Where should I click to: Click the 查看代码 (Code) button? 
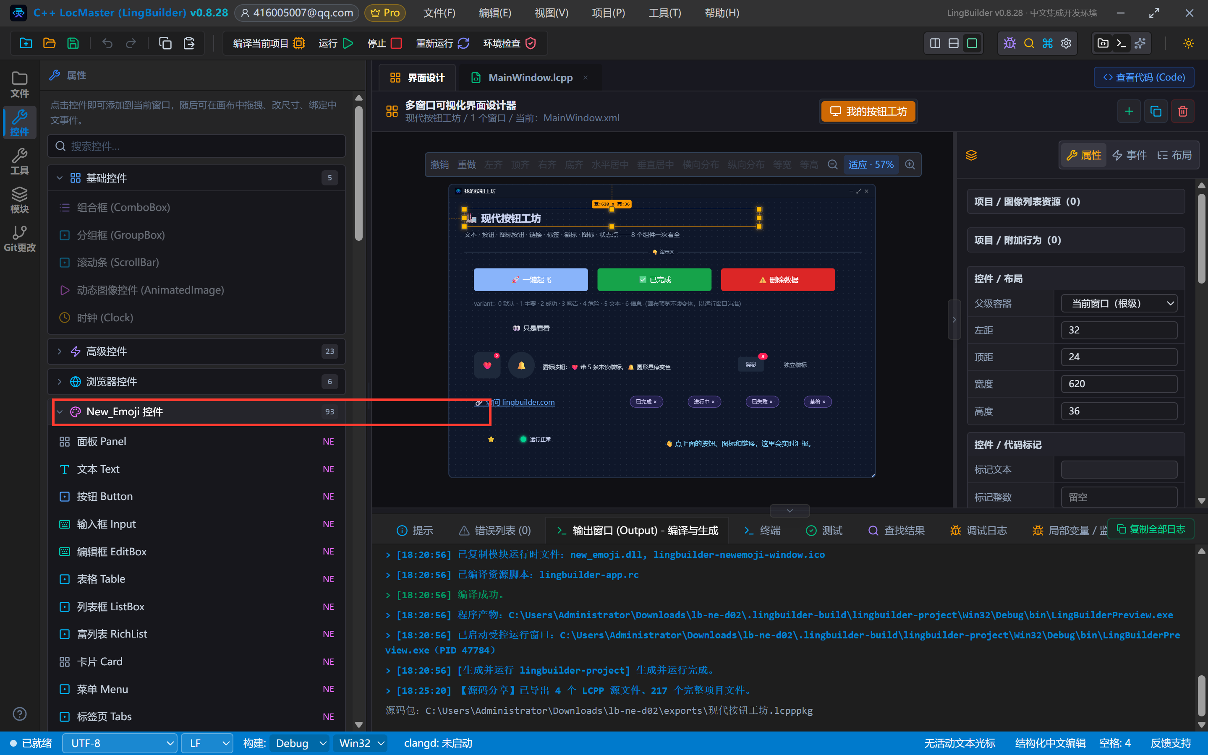[x=1143, y=78]
